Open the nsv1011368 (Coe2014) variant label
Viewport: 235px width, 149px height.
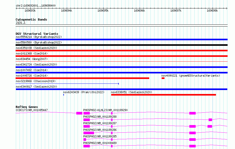32,53
